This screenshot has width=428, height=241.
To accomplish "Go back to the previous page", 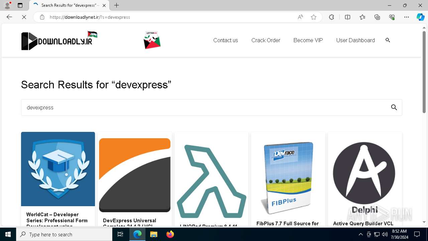I will point(9,17).
